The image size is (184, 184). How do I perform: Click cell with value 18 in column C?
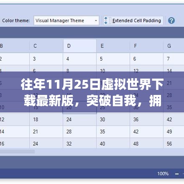click(46, 120)
